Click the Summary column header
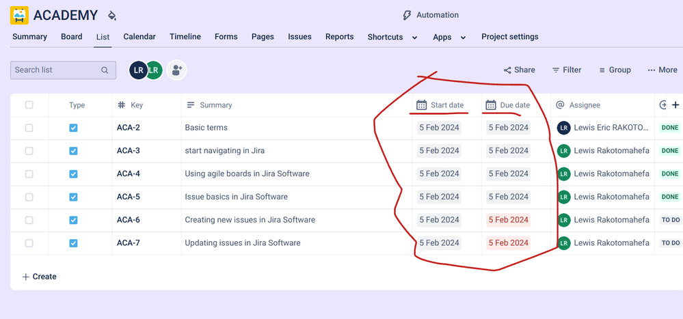The height and width of the screenshot is (319, 683). [x=209, y=105]
